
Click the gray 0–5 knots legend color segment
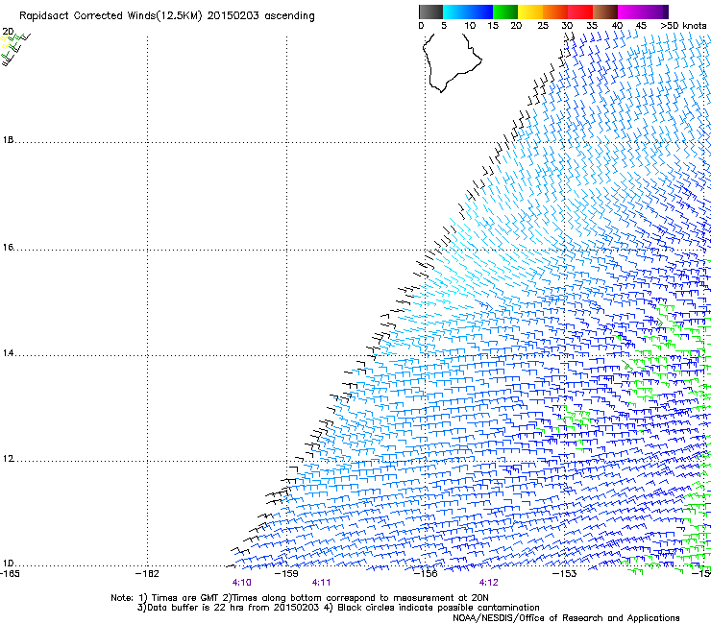(x=430, y=12)
